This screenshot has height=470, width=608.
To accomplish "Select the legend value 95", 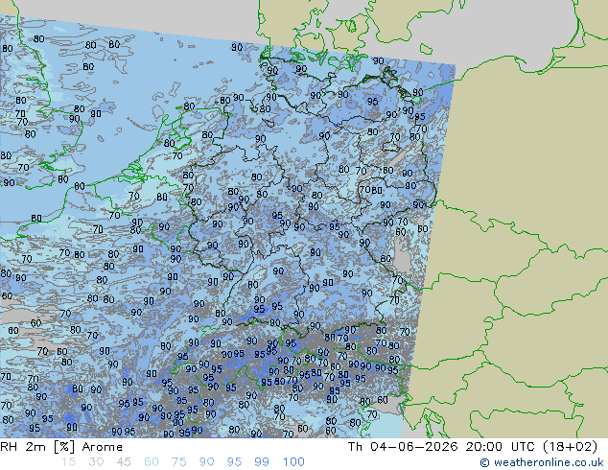I will [x=234, y=462].
